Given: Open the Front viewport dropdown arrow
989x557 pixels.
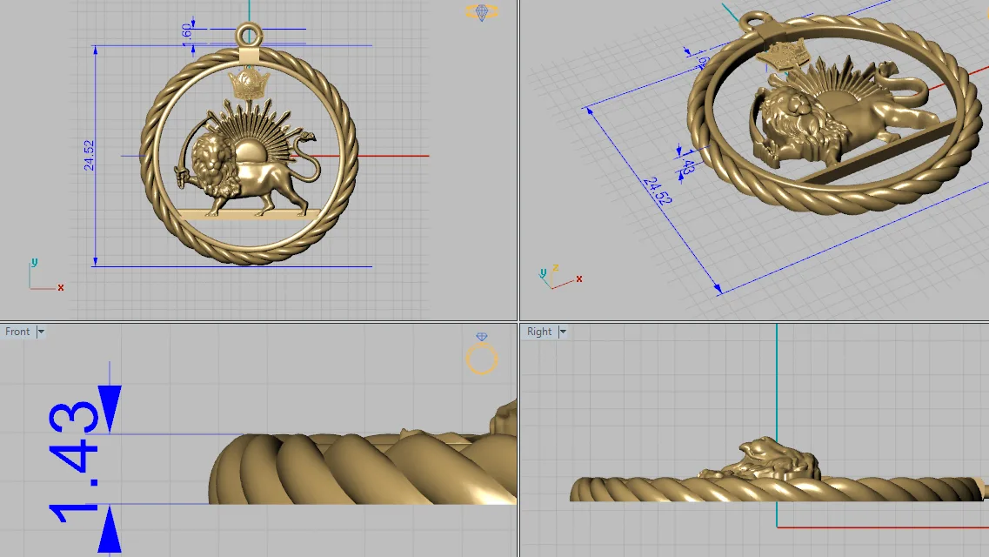Looking at the screenshot, I should pos(41,332).
